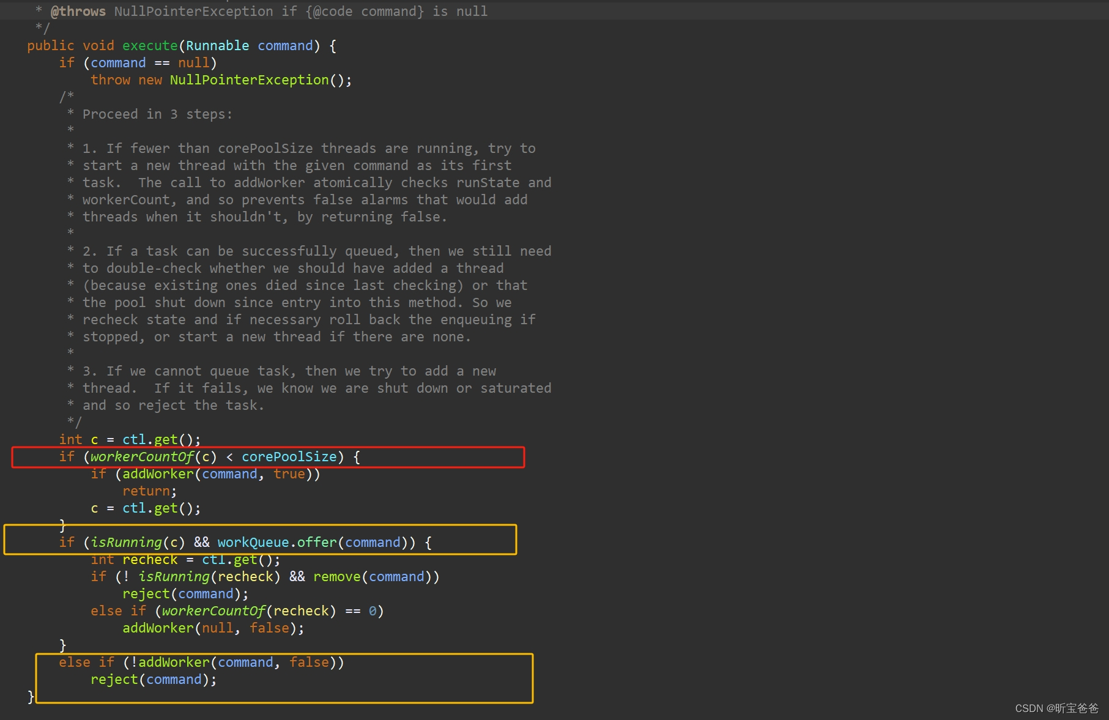Screen dimensions: 1109x720
Task: Click the 'void' return type keyword
Action: 98,46
